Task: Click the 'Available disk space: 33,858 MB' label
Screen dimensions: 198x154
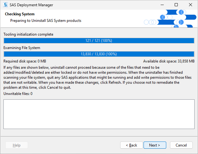Action: tap(169, 61)
